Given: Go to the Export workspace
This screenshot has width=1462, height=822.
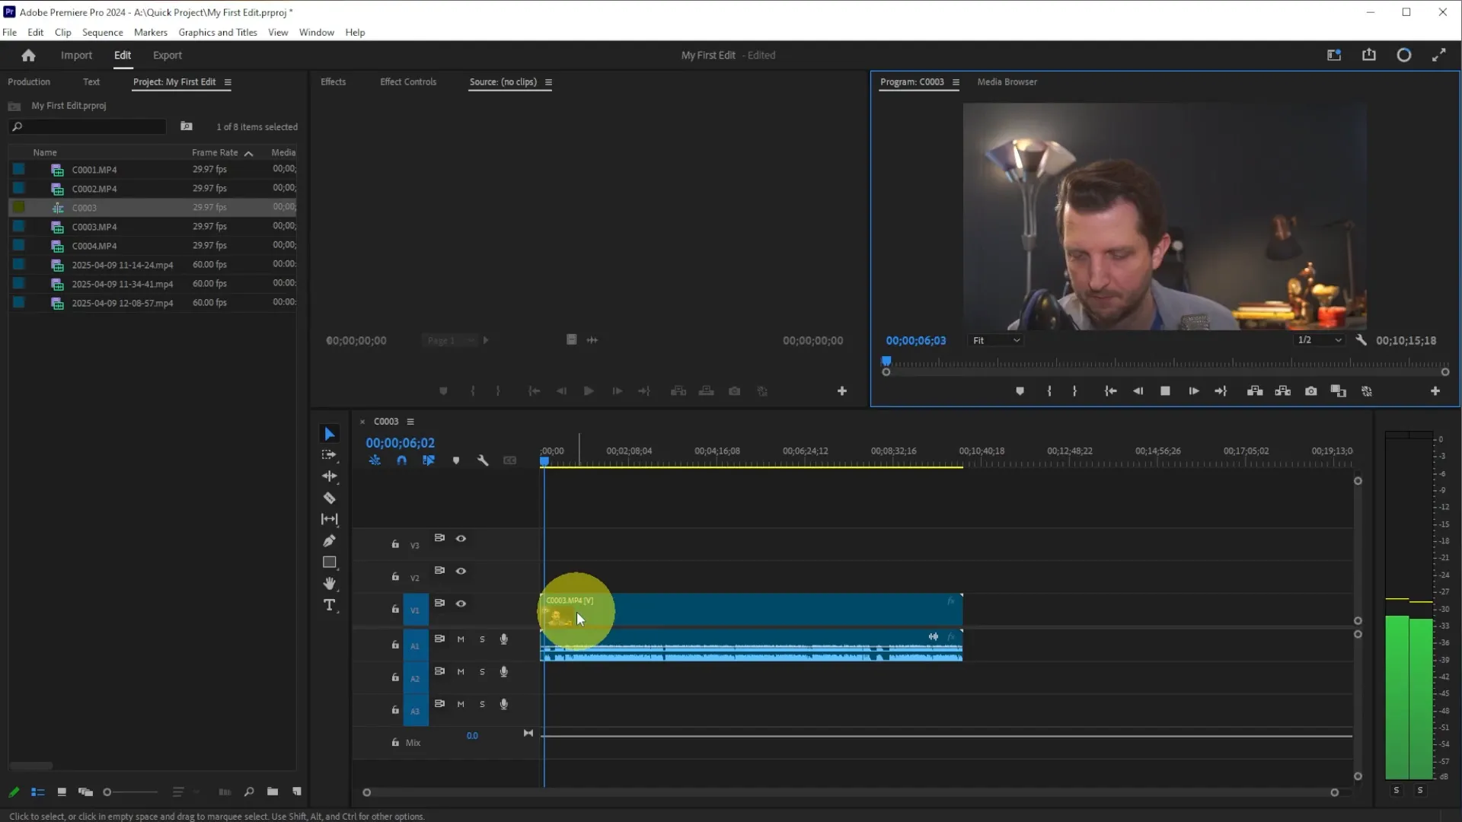Looking at the screenshot, I should (167, 56).
